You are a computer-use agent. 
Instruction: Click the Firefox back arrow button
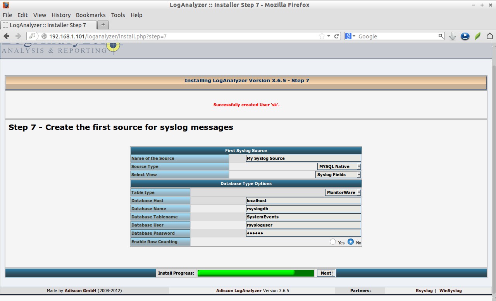(x=7, y=36)
